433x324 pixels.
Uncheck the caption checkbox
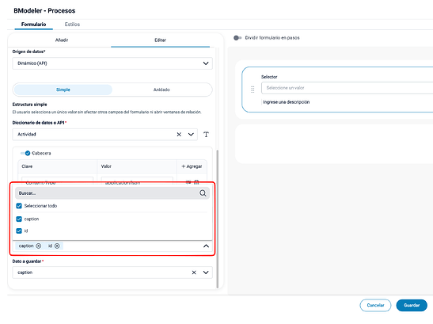[19, 219]
